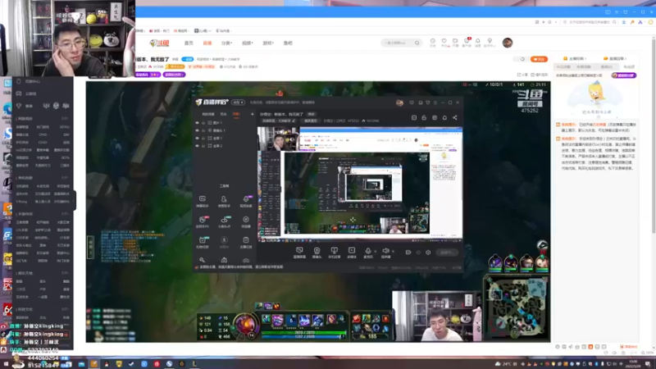Open the 主播投稿 tab
This screenshot has width=656, height=369.
click(575, 58)
